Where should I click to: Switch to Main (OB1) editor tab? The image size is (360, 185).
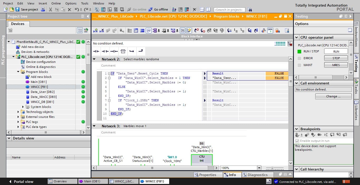[x=93, y=181]
